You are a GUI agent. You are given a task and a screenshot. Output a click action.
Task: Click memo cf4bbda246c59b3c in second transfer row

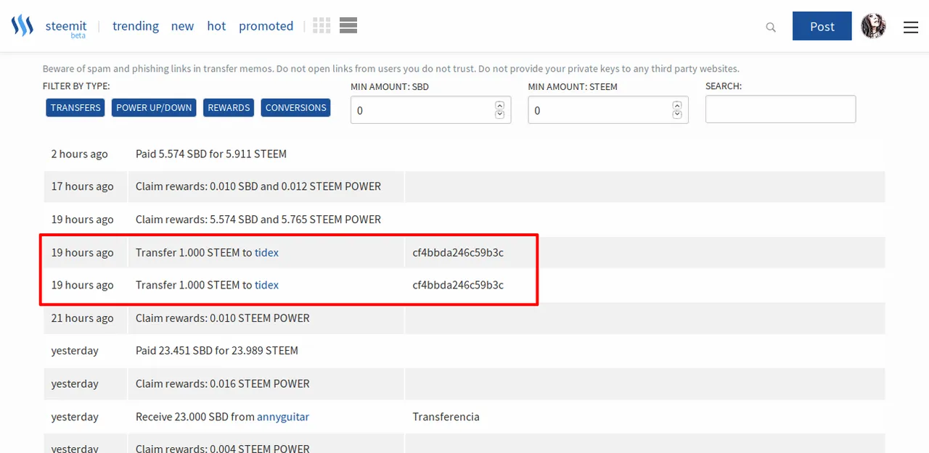coord(458,285)
